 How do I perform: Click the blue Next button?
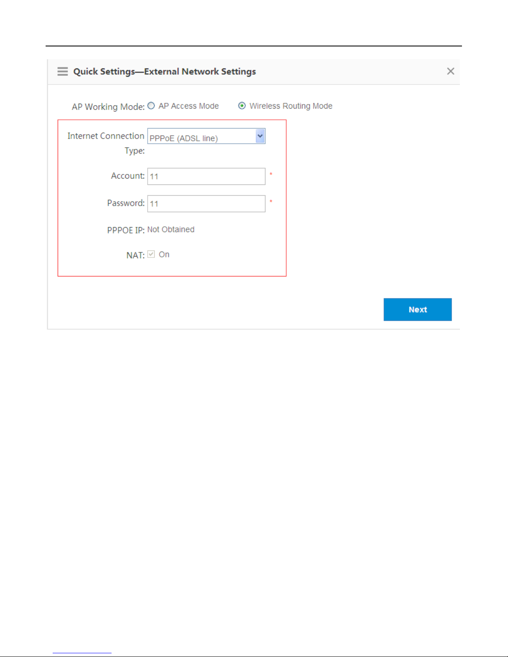tap(418, 309)
